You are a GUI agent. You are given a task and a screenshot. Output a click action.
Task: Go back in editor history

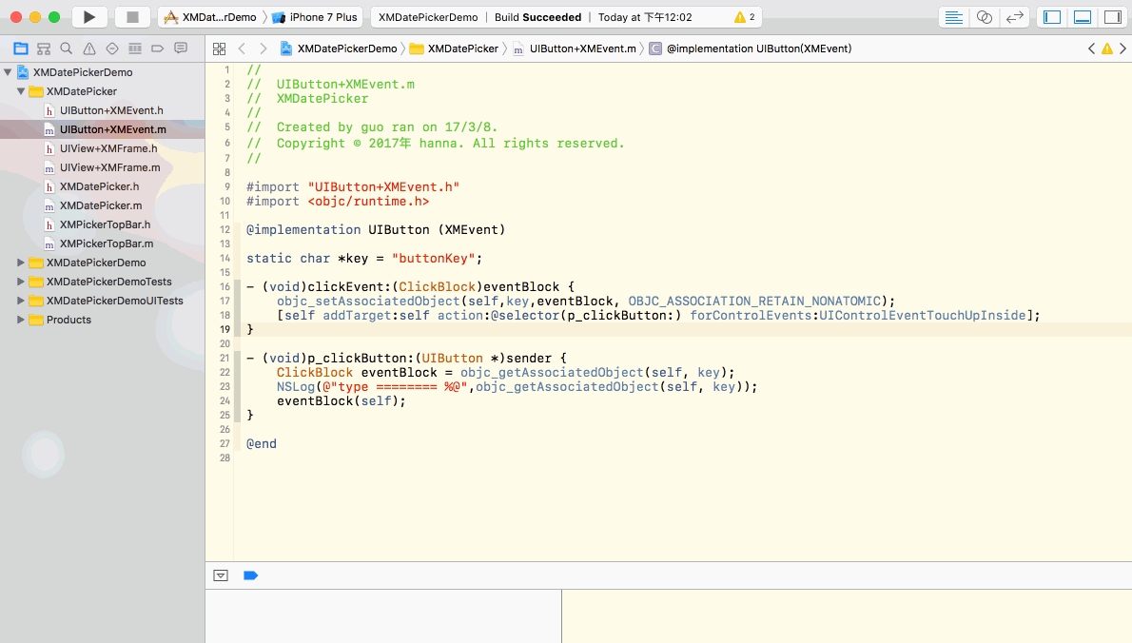242,49
